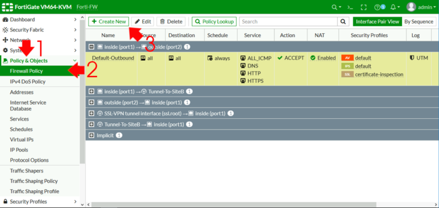The width and height of the screenshot is (439, 208).
Task: Click the DNS service icon
Action: click(243, 66)
